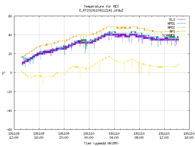
Task: Click the y-axis label 60
Action: point(10,16)
